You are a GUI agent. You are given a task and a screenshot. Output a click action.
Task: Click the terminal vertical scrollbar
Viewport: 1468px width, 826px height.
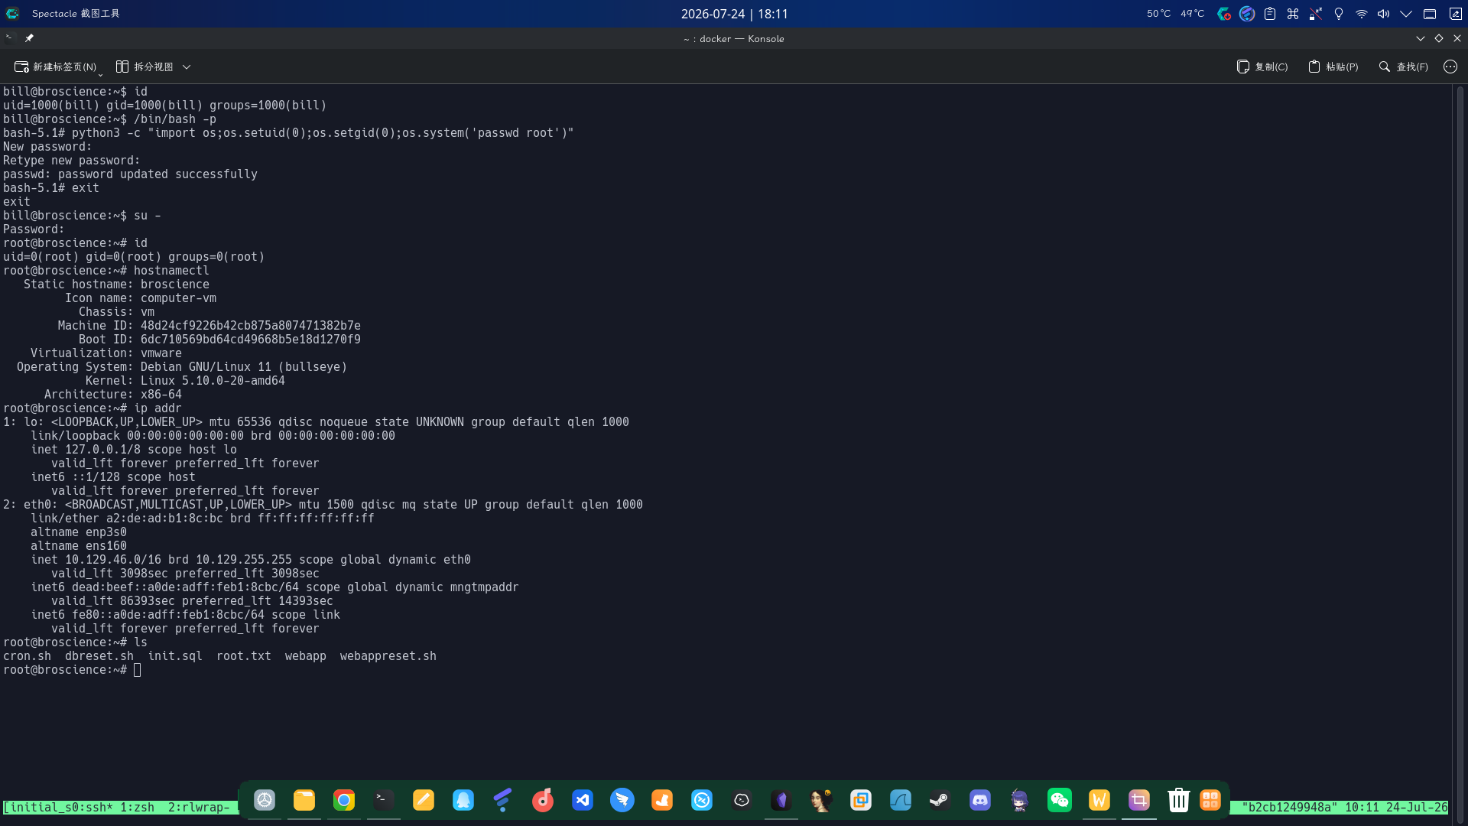[1460, 451]
